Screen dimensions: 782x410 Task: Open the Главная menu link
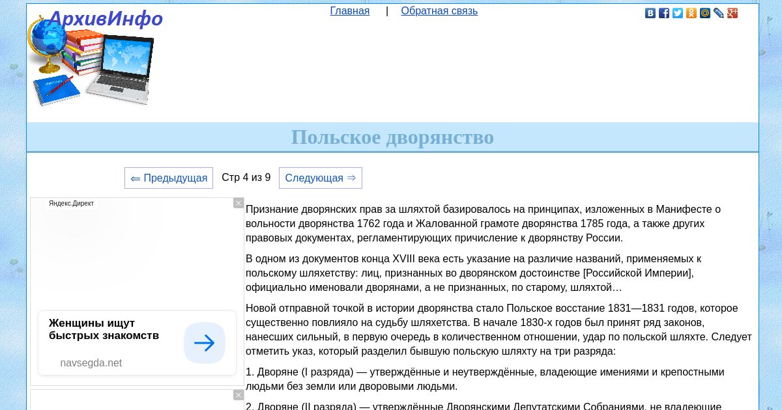coord(349,11)
